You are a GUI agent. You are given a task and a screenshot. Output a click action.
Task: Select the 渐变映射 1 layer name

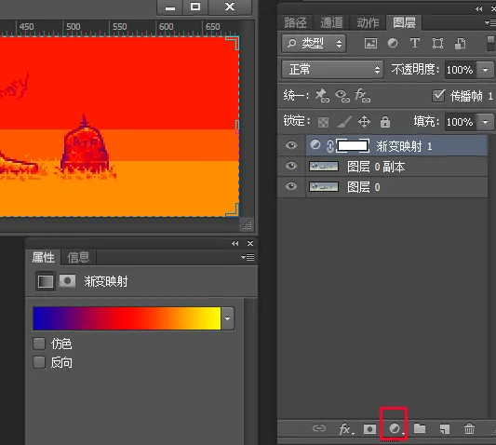(x=404, y=146)
